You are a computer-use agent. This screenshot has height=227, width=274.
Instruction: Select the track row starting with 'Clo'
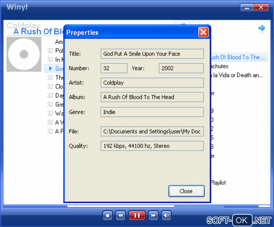click(x=55, y=87)
